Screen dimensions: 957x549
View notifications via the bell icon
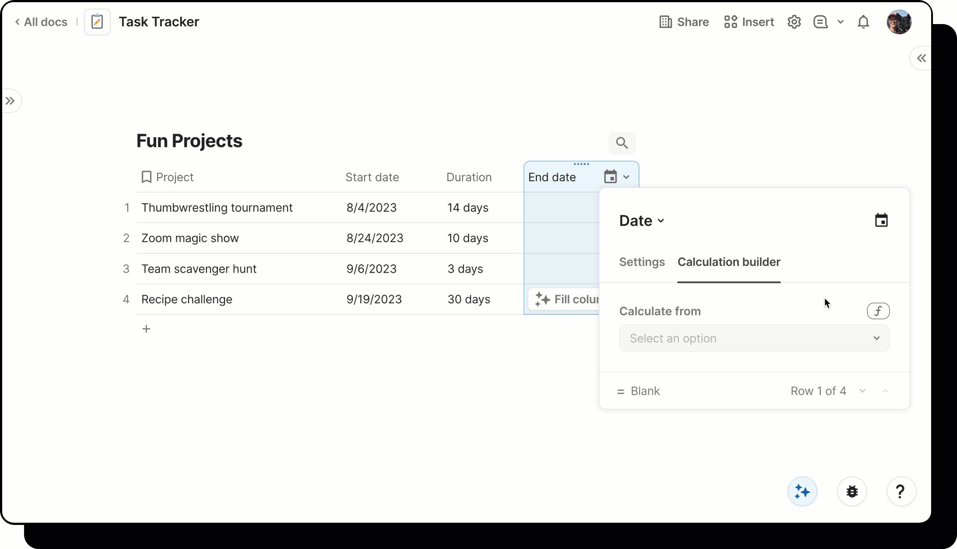click(863, 22)
